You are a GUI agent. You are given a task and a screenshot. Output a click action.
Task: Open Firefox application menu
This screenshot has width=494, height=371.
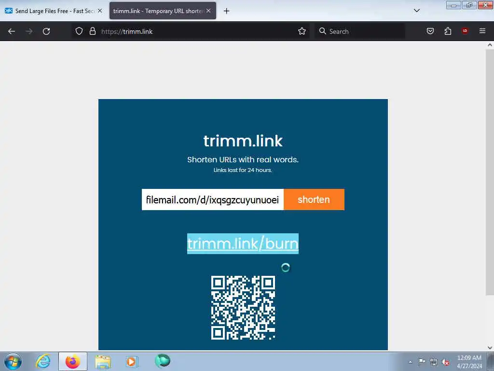(x=482, y=31)
